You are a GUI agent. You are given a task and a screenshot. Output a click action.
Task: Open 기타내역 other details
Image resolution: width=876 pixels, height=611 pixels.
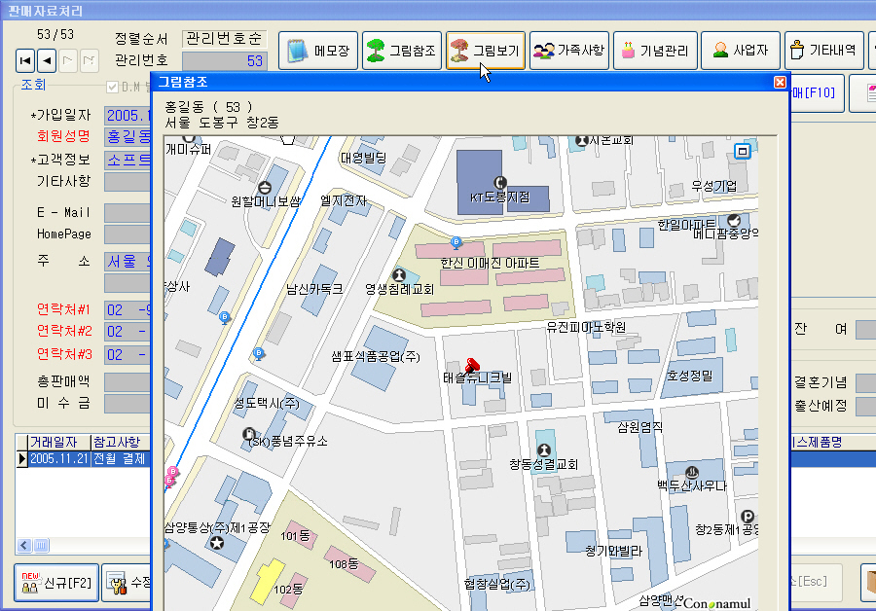[x=824, y=51]
